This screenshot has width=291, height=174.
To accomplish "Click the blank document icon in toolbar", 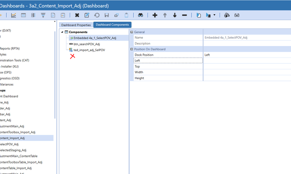I will 53,15.
